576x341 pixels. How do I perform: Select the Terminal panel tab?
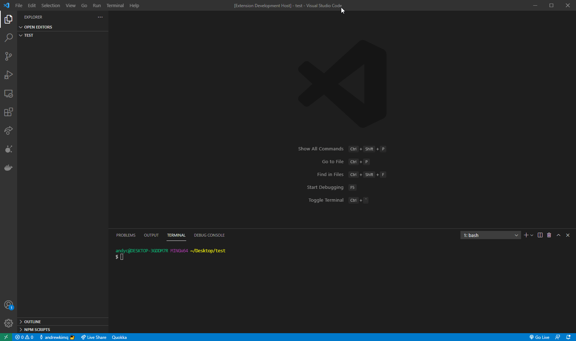click(x=176, y=235)
